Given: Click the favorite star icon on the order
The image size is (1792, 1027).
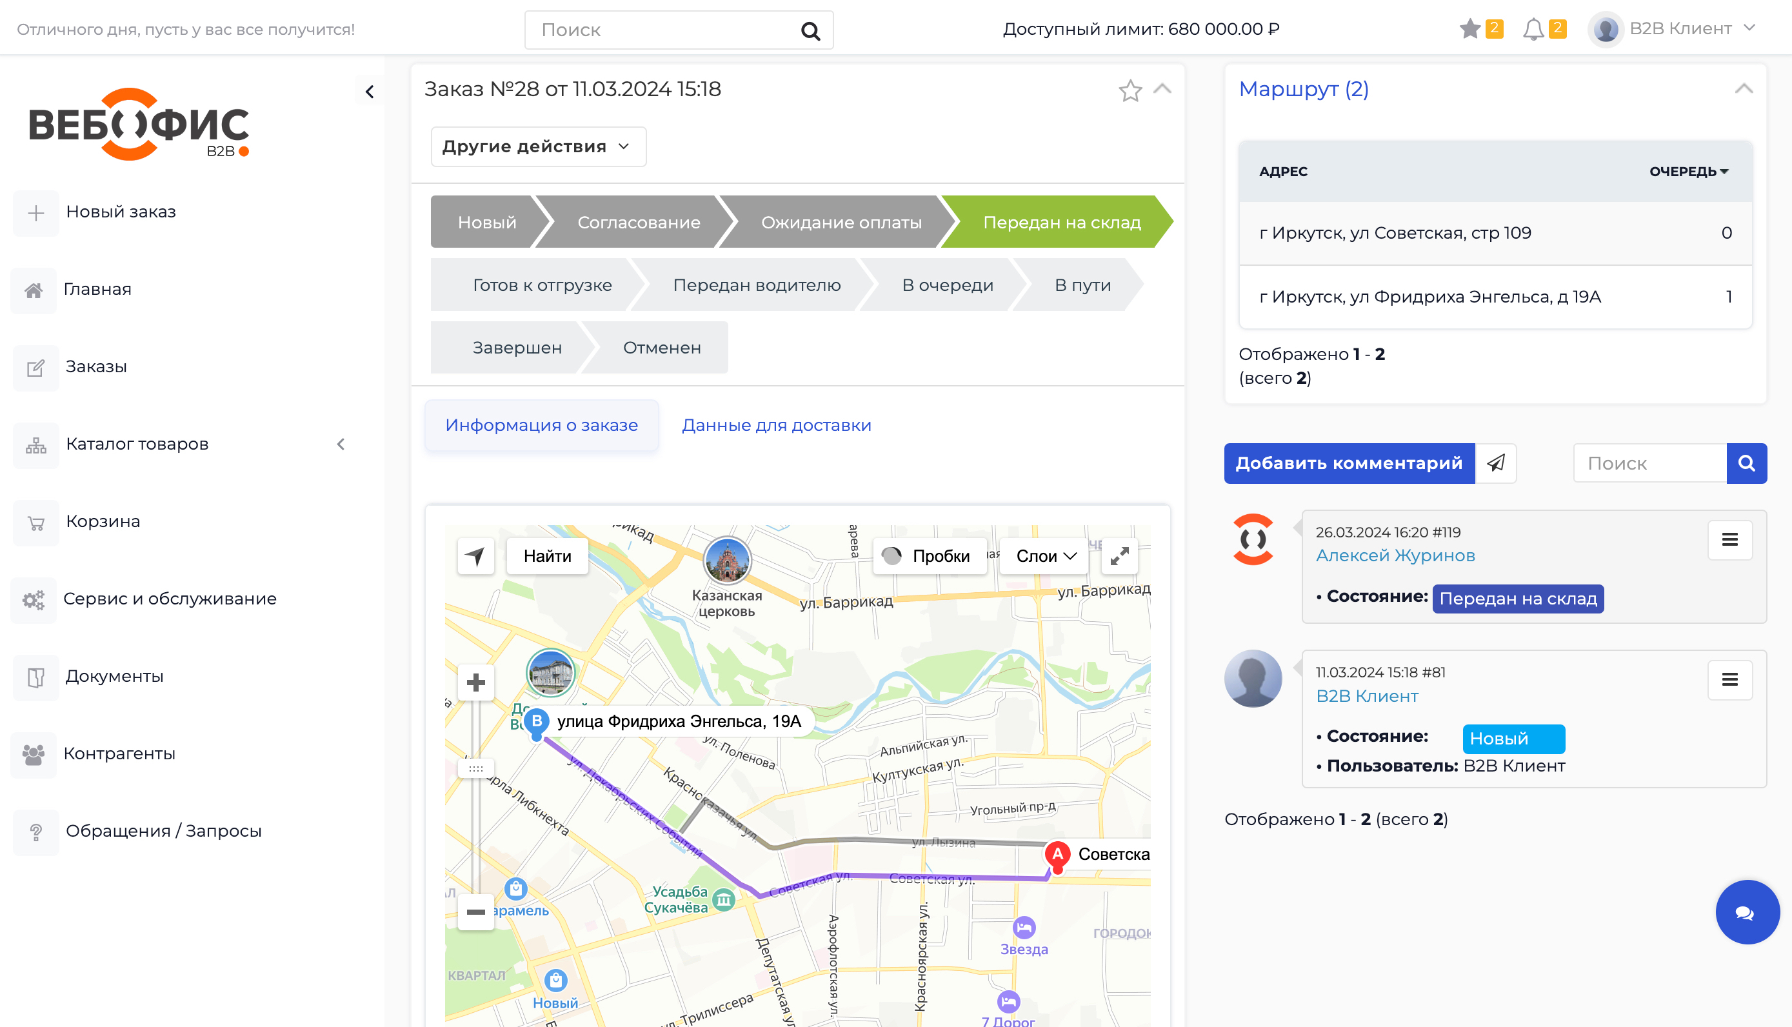Looking at the screenshot, I should coord(1130,90).
